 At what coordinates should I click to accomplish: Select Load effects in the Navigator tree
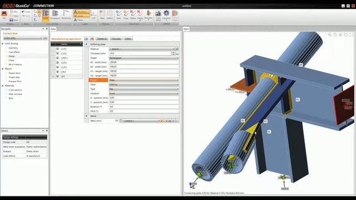coord(14,52)
